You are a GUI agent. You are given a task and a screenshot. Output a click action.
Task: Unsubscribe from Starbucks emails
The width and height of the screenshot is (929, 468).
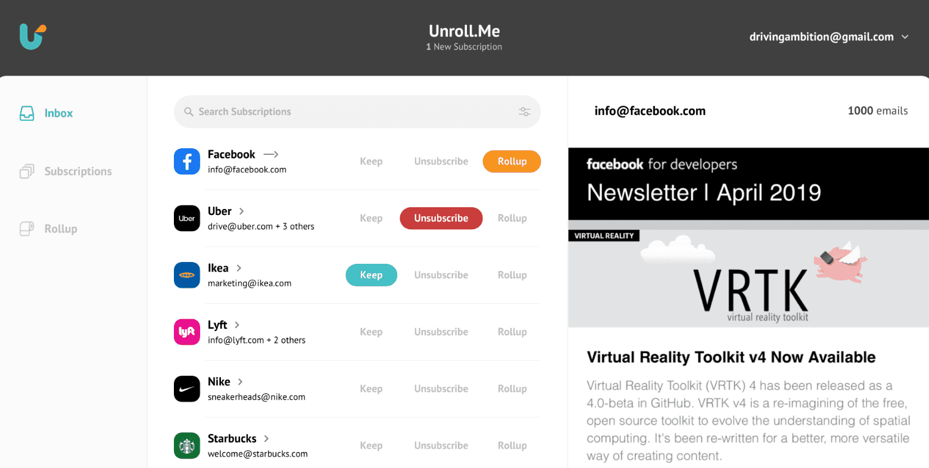click(x=441, y=446)
